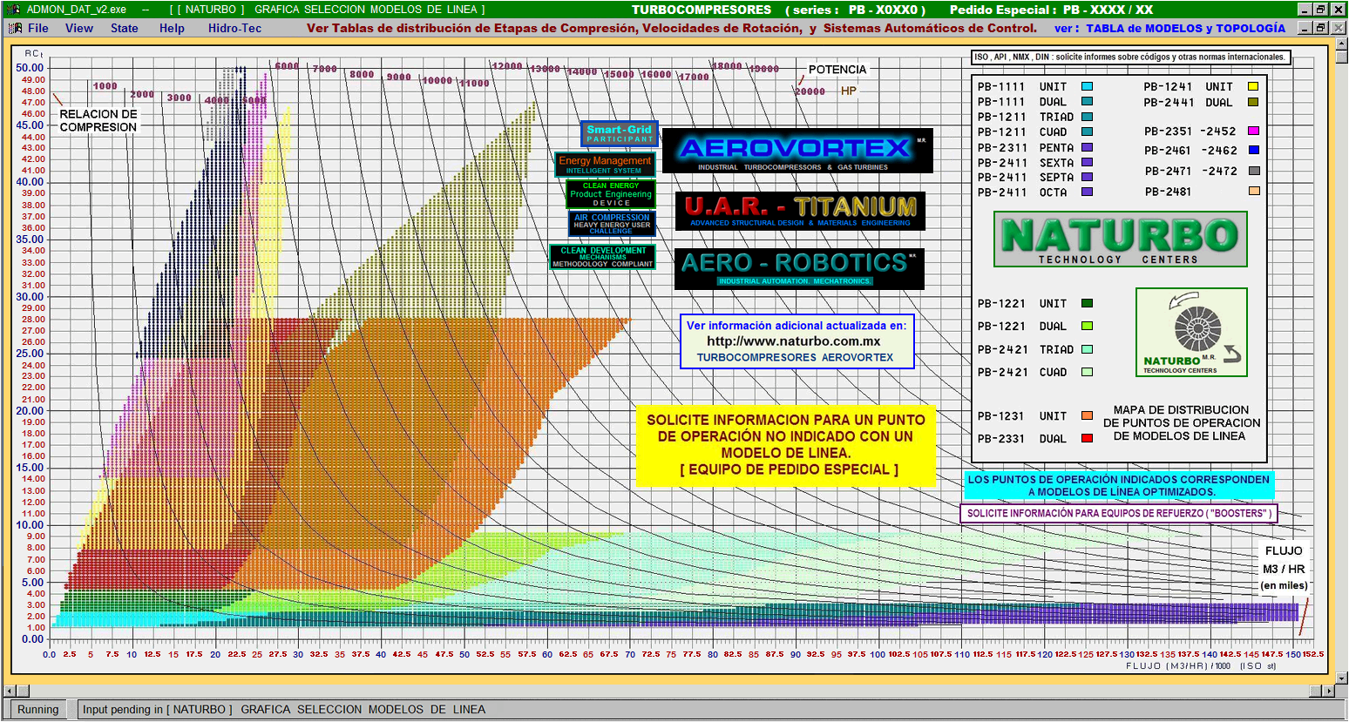
Task: Click the MAPA DE DISTRIBUCION legend caption
Action: coord(1182,423)
